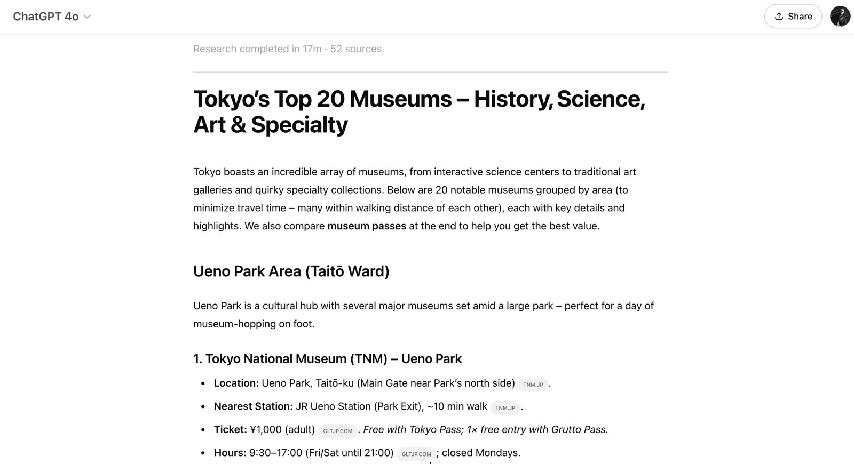Click the museum-hopping on foot sentence
Viewport: 854px width, 464px height.
coord(254,324)
